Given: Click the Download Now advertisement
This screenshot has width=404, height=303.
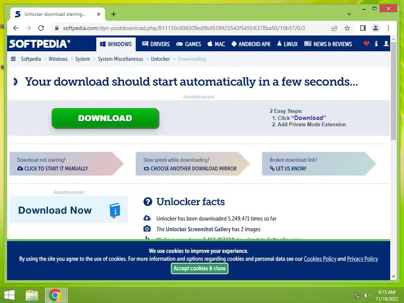Looking at the screenshot, I should click(69, 209).
